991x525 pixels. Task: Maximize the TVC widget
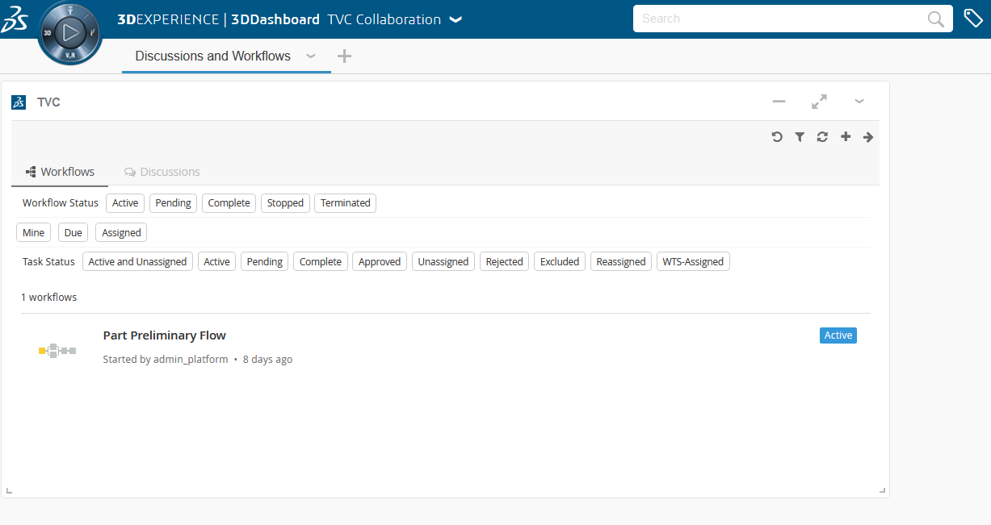click(819, 102)
